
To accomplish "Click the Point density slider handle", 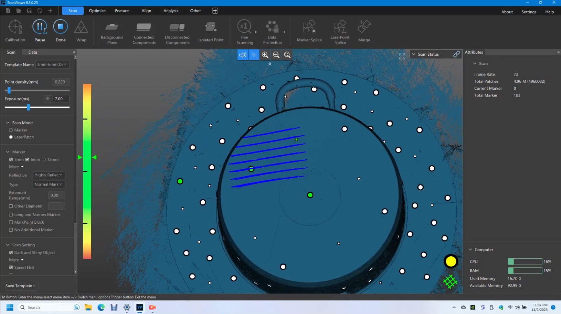I will 9,90.
